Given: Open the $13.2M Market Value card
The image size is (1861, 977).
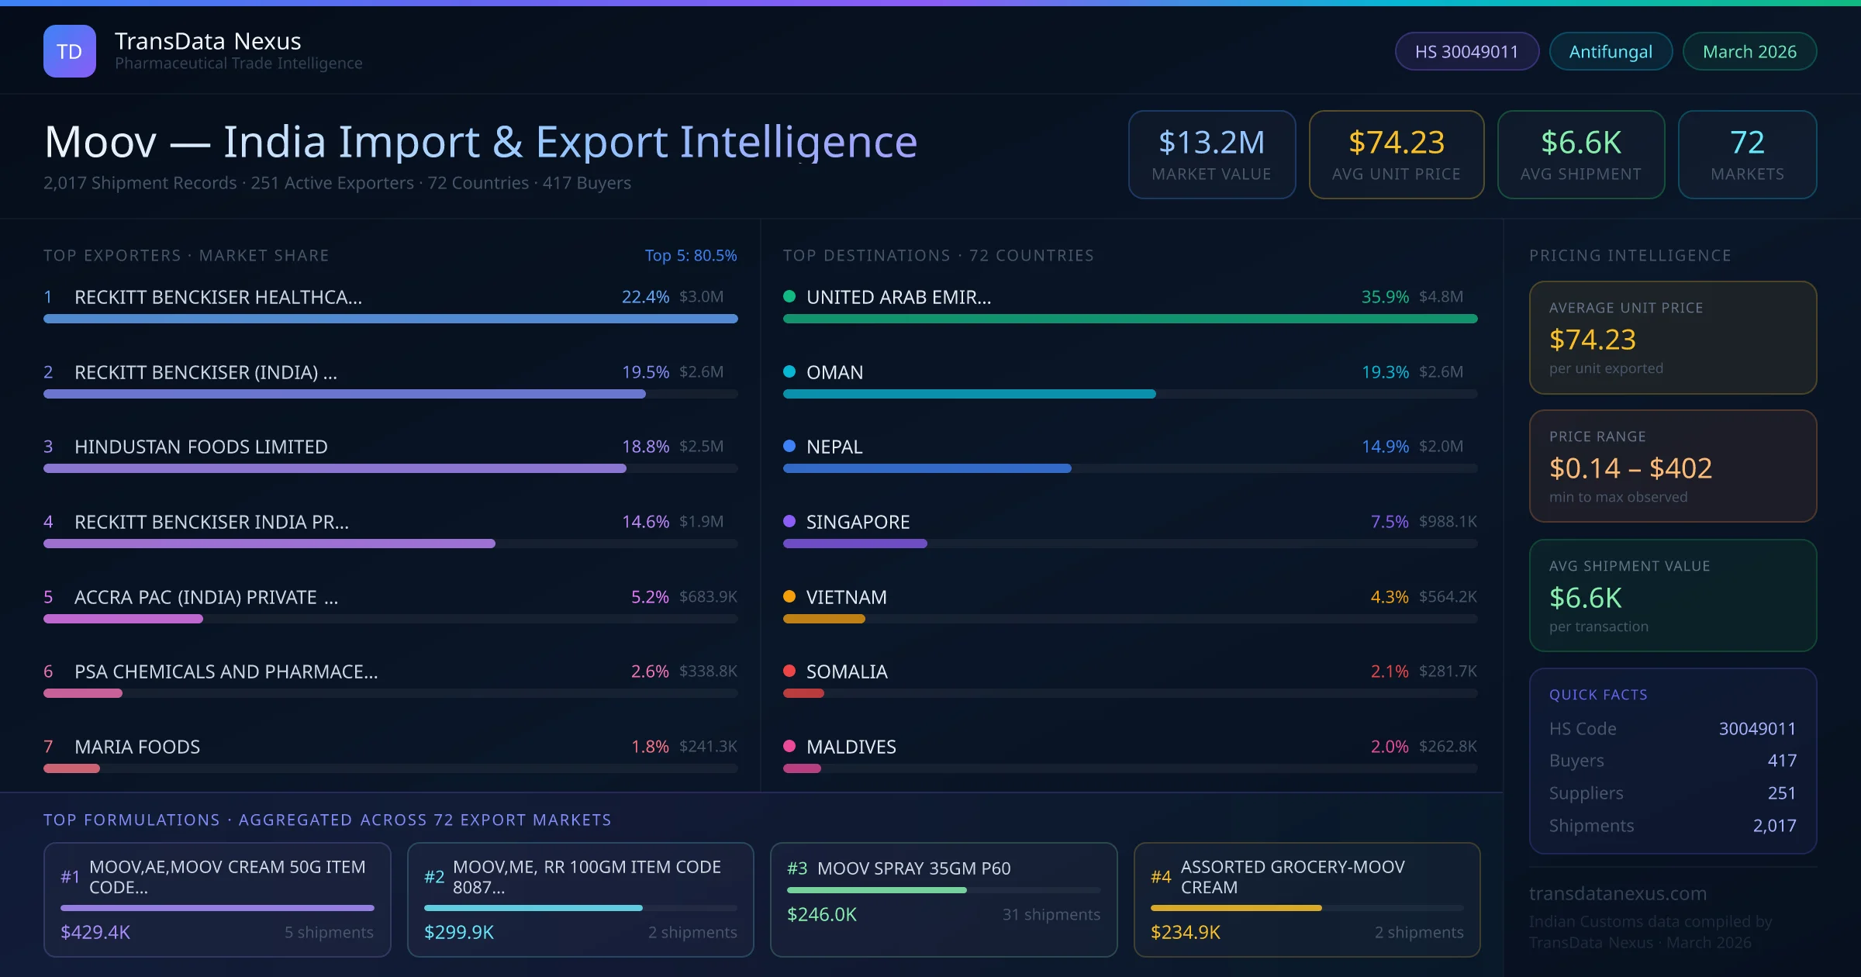Looking at the screenshot, I should coord(1211,154).
